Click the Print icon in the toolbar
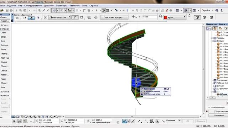This screenshot has width=228, height=128. (x=11, y=10)
